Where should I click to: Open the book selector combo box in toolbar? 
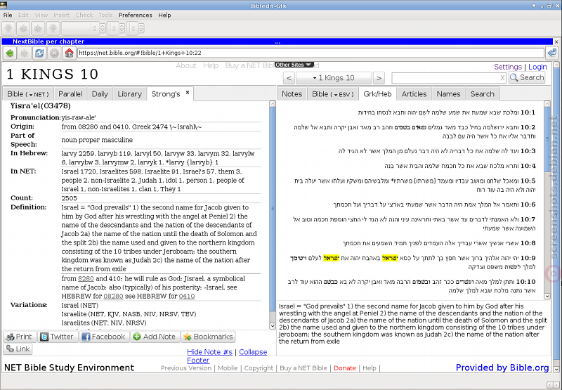pyautogui.click(x=79, y=28)
